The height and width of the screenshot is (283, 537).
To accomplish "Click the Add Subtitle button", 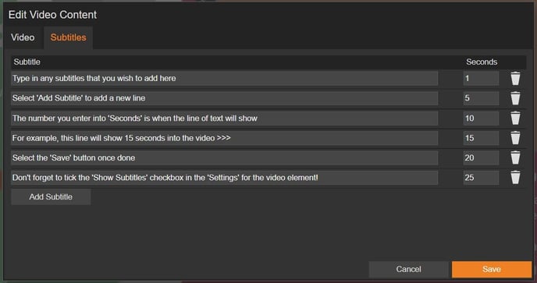I will tap(51, 196).
